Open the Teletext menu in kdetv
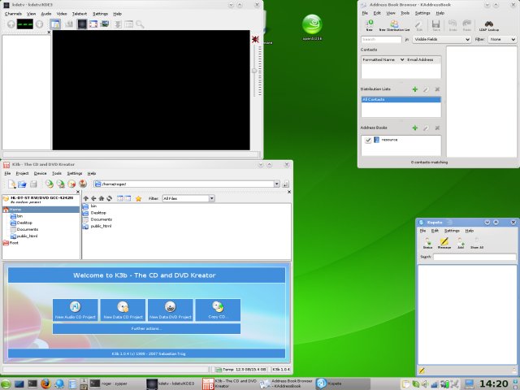 80,14
